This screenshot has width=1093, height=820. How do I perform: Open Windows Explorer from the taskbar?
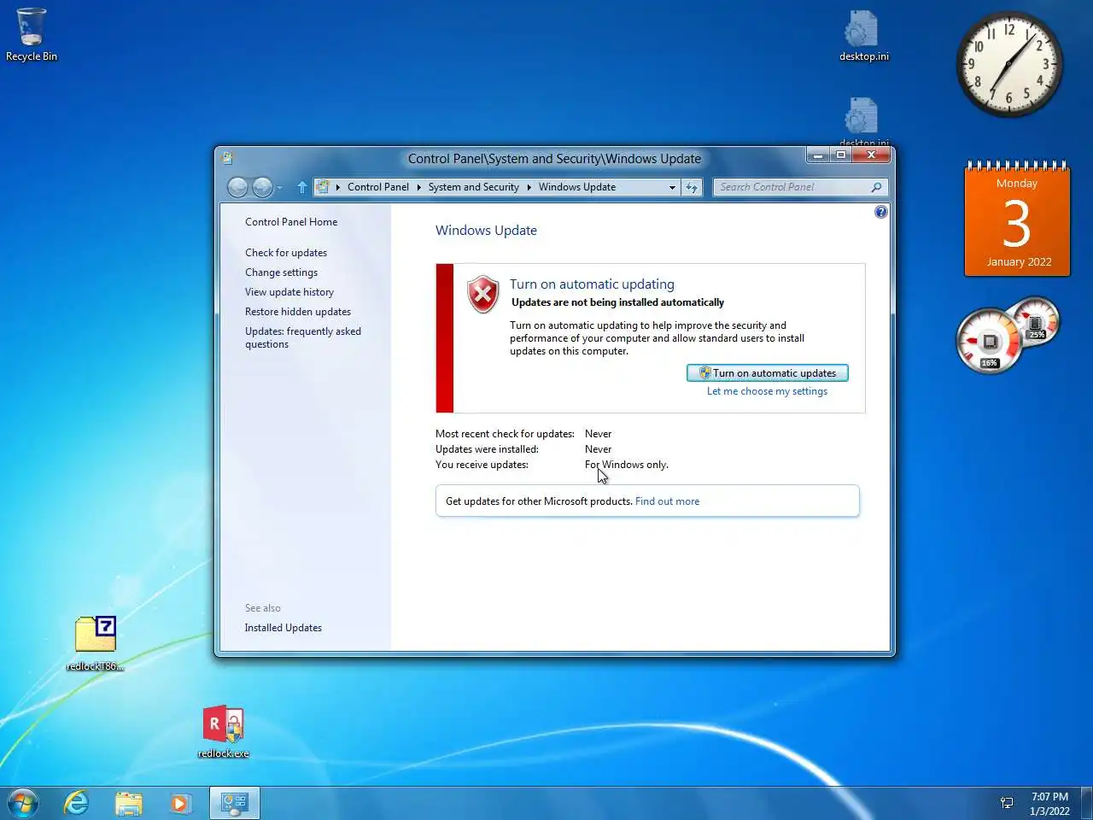pyautogui.click(x=129, y=803)
